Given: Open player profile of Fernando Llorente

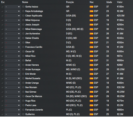Looking at the screenshot, I should point(34,110).
